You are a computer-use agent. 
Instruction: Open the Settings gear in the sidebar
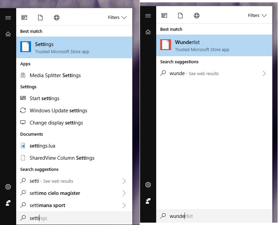click(8, 186)
